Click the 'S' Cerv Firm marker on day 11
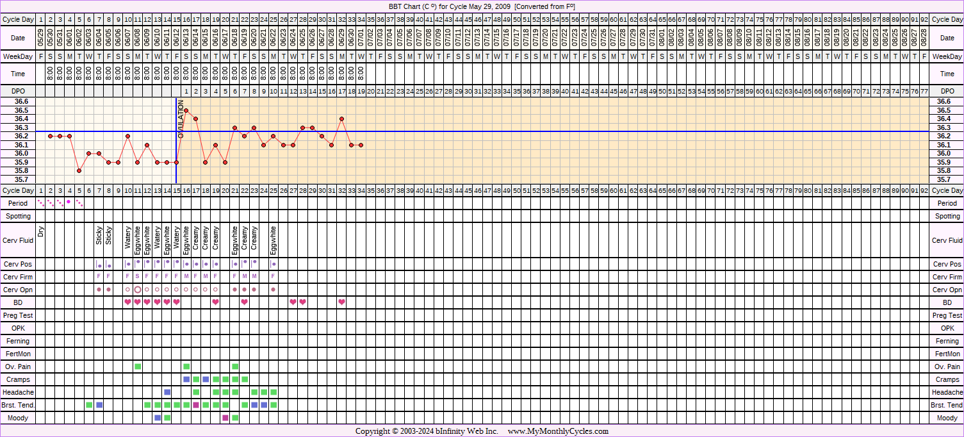 (138, 277)
